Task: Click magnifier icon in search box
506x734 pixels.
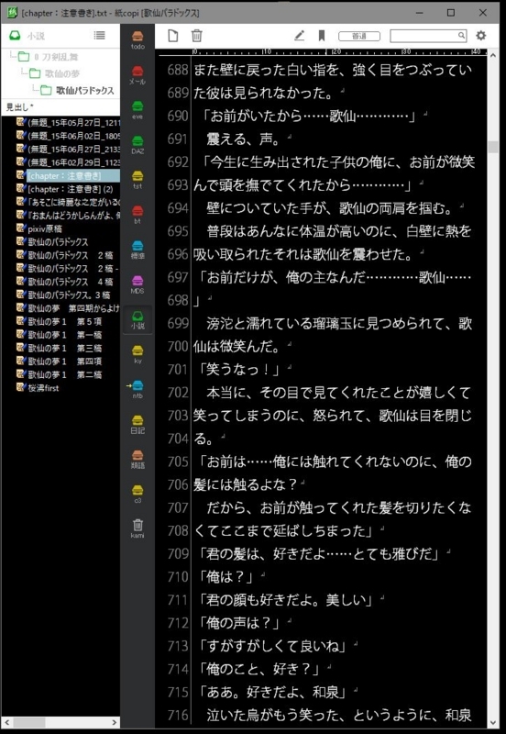Action: coord(461,36)
